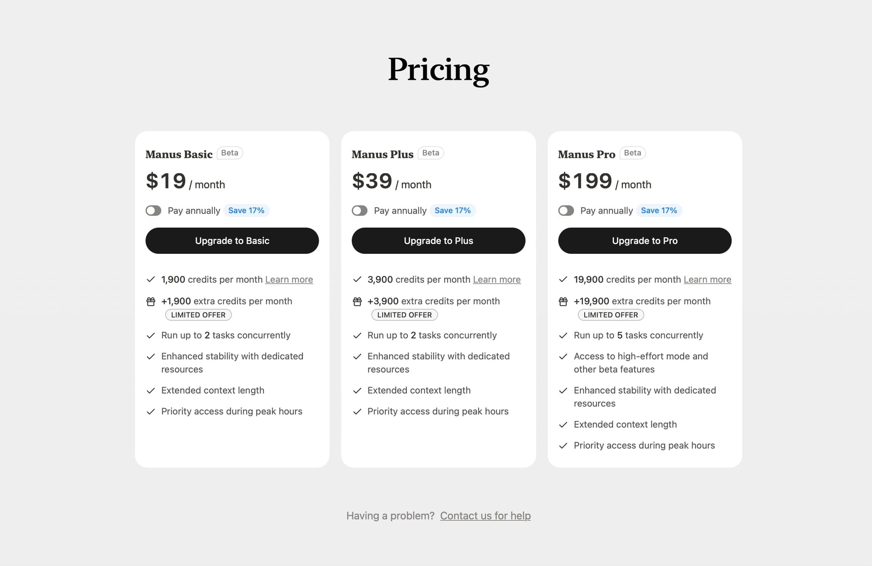The image size is (872, 566).
Task: Click the Save 17% badge on Plus plan
Action: (x=453, y=210)
